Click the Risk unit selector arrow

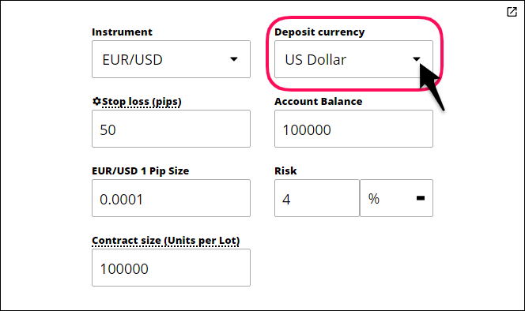pos(421,198)
